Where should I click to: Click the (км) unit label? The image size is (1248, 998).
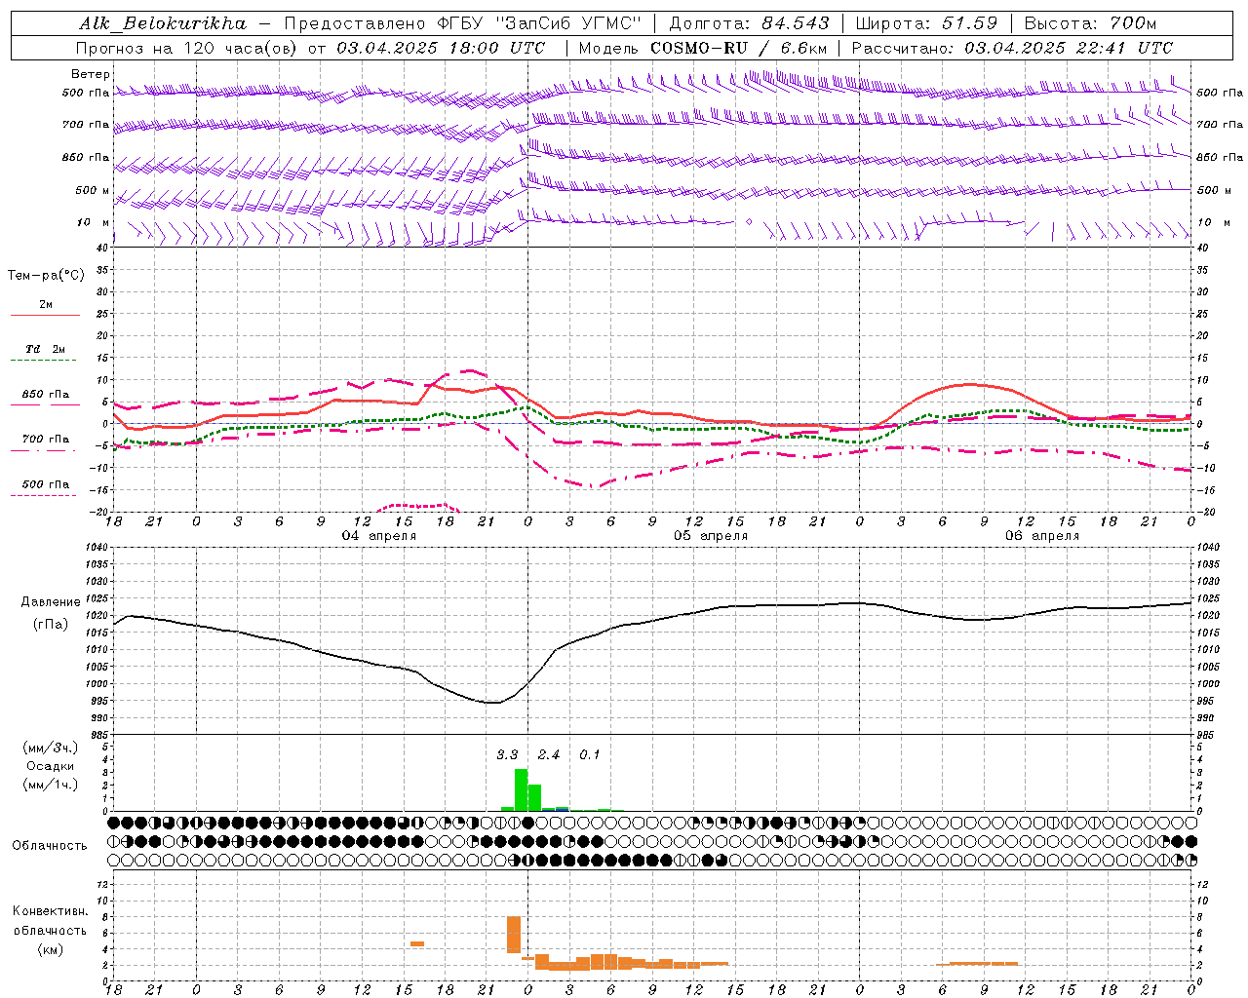[51, 949]
